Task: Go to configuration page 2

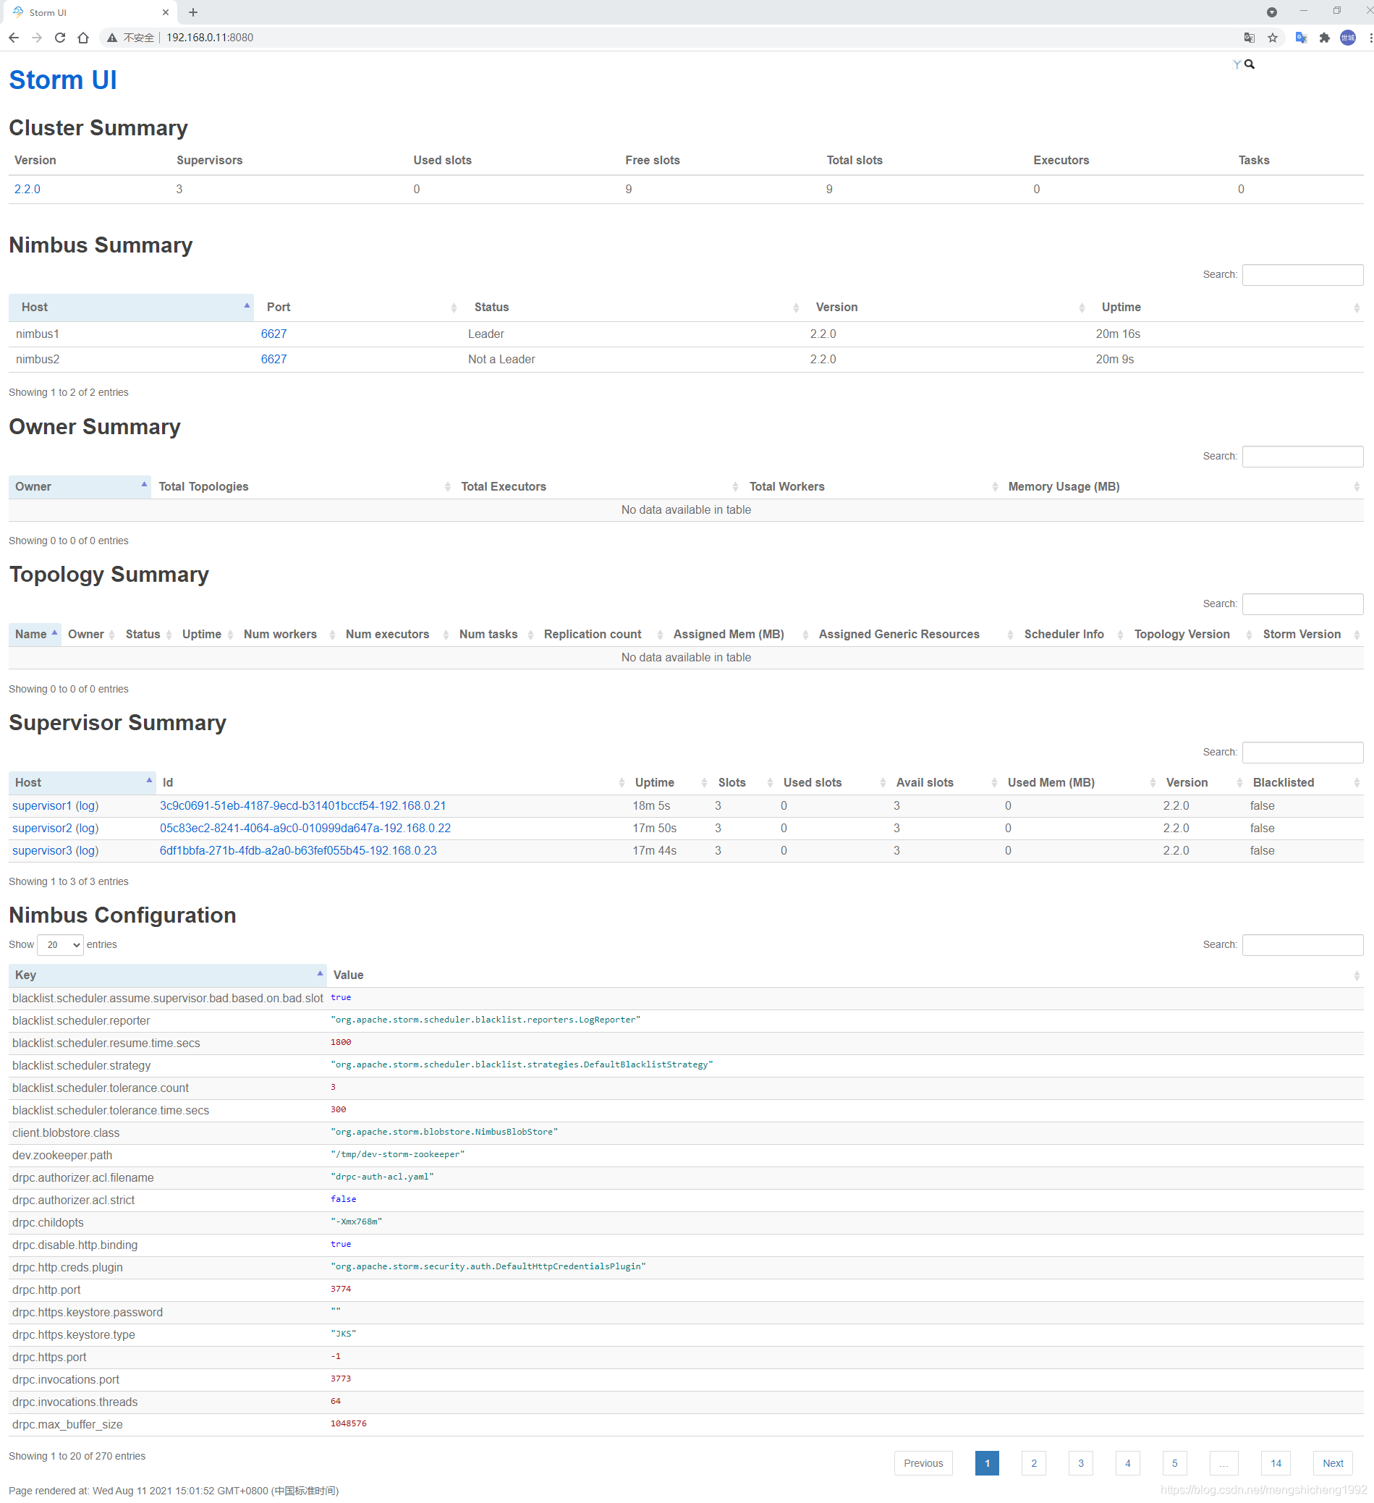Action: pyautogui.click(x=1033, y=1462)
